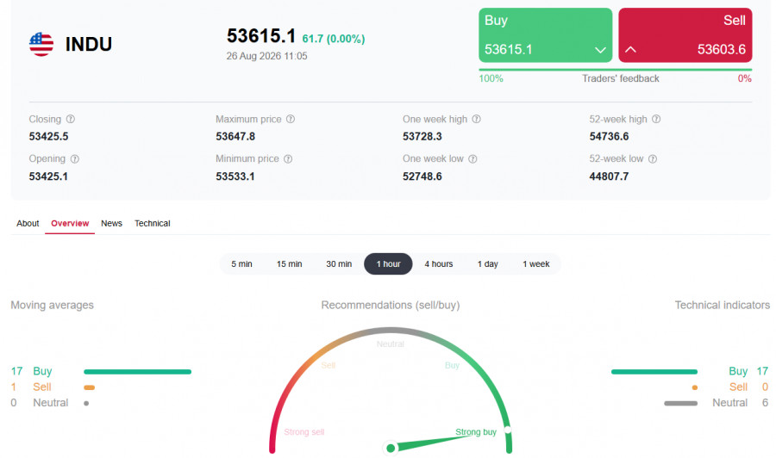The width and height of the screenshot is (776, 458).
Task: Click the Closing value 53425.5
Action: click(48, 136)
